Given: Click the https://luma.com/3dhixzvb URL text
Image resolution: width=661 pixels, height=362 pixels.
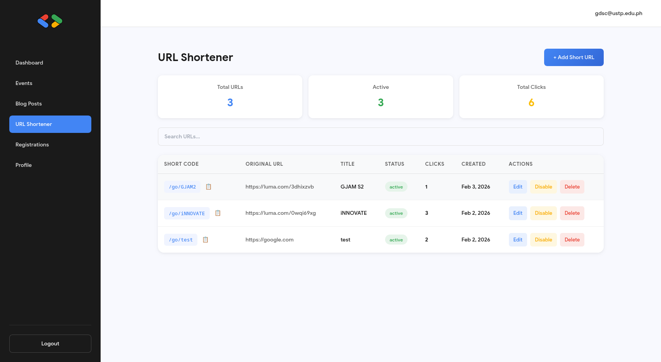Looking at the screenshot, I should click(279, 187).
